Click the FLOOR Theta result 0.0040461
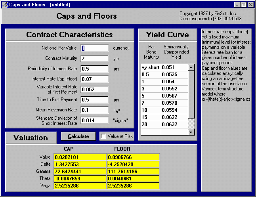256x197 pixels. point(133,178)
